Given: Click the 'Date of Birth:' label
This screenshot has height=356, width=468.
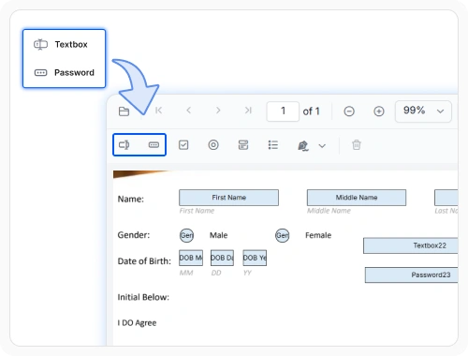Looking at the screenshot, I should click(x=144, y=261).
